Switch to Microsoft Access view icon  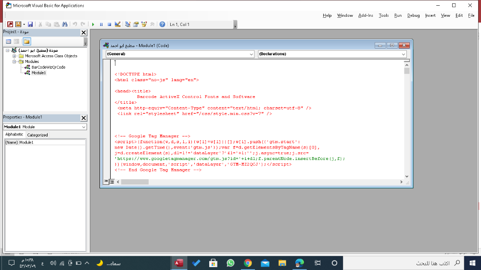coord(10,24)
